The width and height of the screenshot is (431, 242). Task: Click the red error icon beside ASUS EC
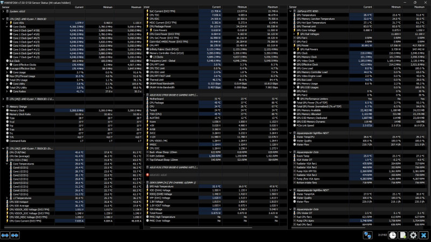148,175
